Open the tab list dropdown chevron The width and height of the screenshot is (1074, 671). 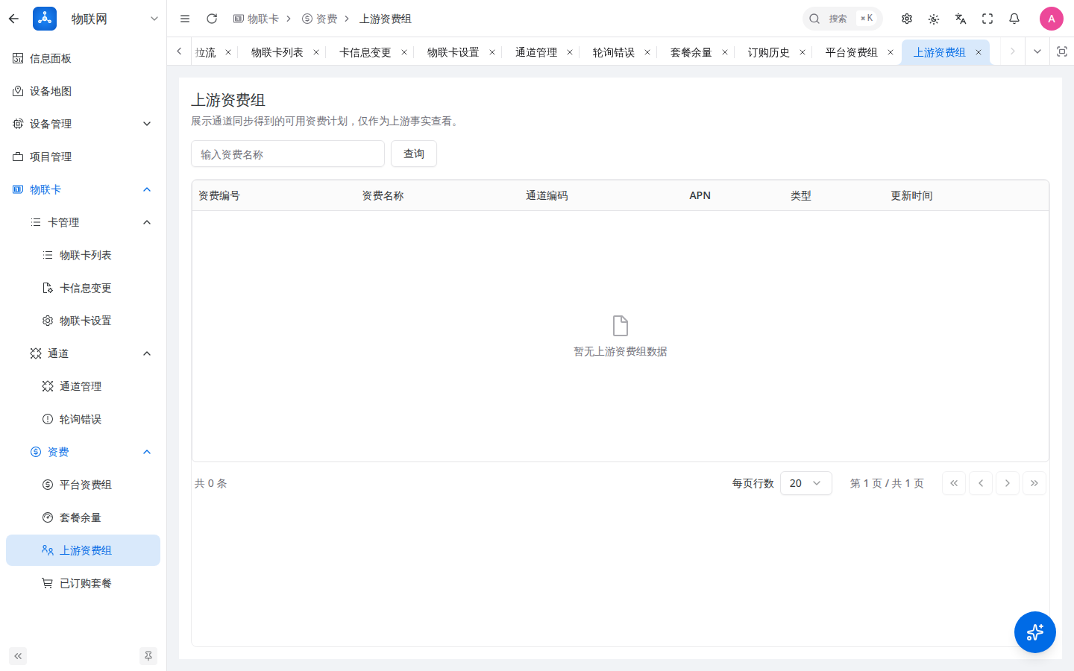(x=1037, y=51)
